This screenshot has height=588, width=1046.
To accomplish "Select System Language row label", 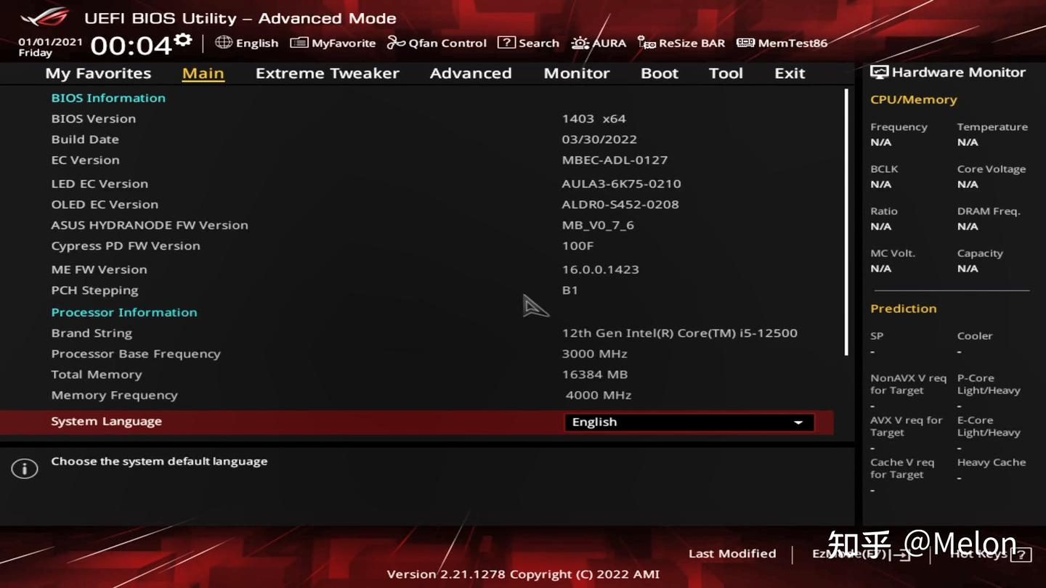I will pyautogui.click(x=106, y=422).
